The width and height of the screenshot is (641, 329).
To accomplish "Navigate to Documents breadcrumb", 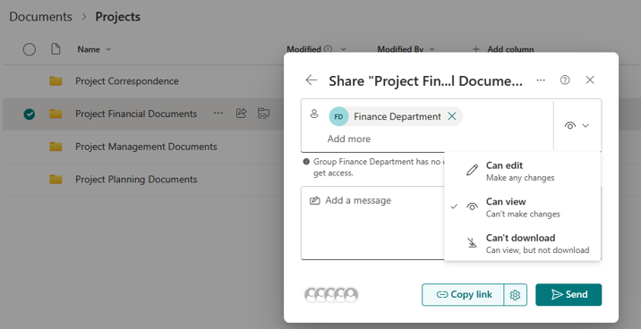I will point(40,17).
